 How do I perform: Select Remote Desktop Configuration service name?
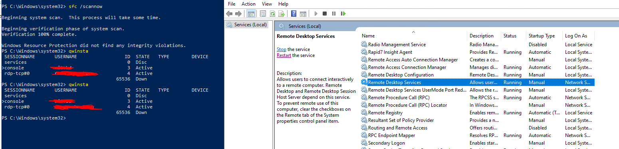pos(401,75)
